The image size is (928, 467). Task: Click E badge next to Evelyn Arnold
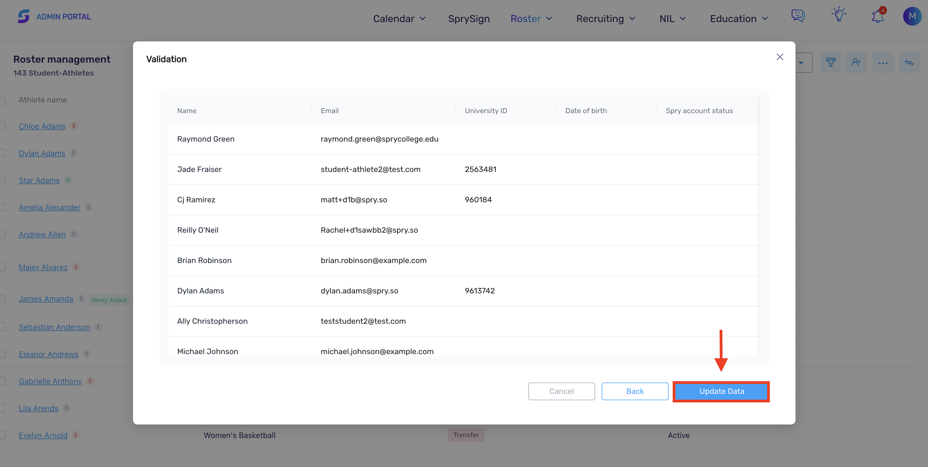point(76,435)
